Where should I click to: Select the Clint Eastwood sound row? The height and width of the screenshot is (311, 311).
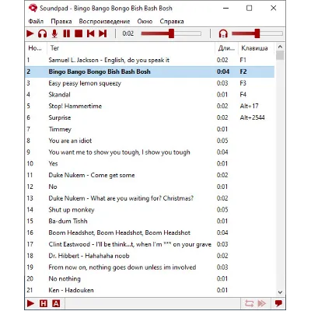pos(150,244)
